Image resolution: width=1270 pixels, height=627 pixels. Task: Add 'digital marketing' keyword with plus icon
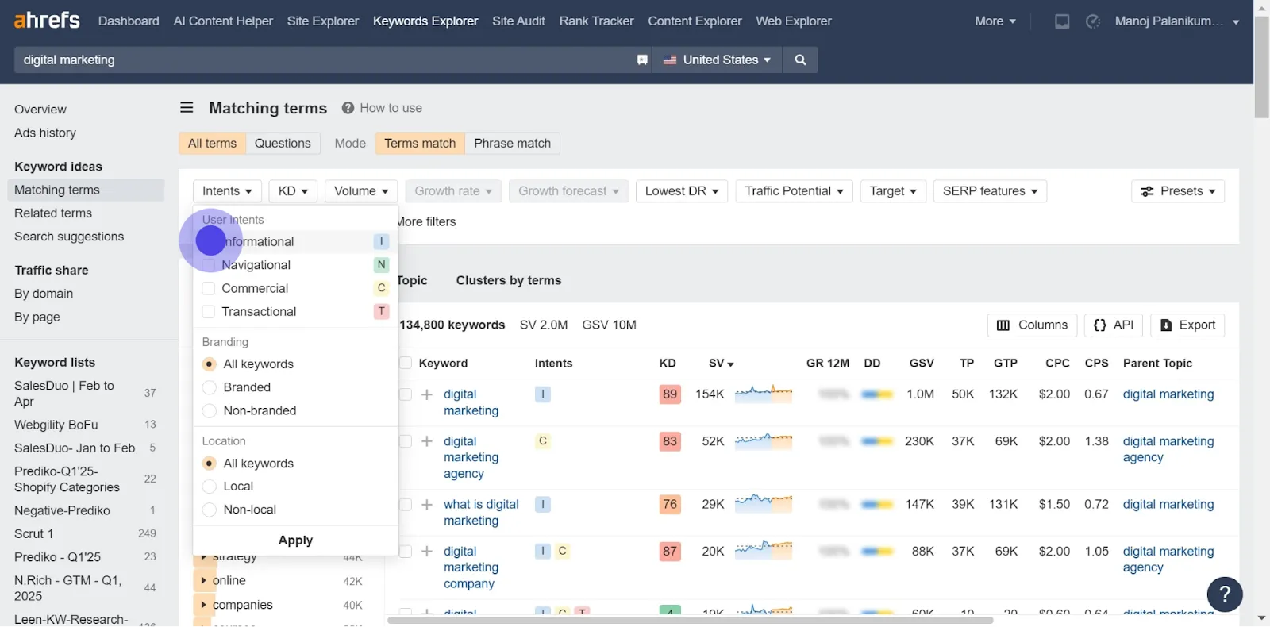pos(427,394)
